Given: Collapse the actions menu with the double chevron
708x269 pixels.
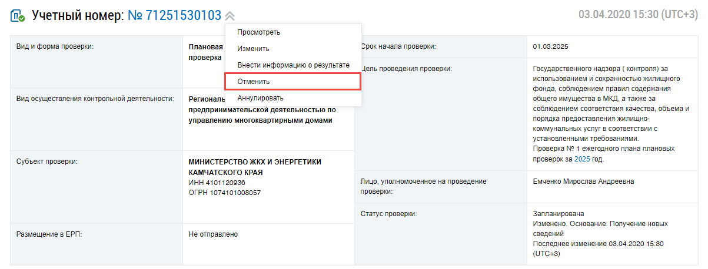Looking at the screenshot, I should pos(230,16).
